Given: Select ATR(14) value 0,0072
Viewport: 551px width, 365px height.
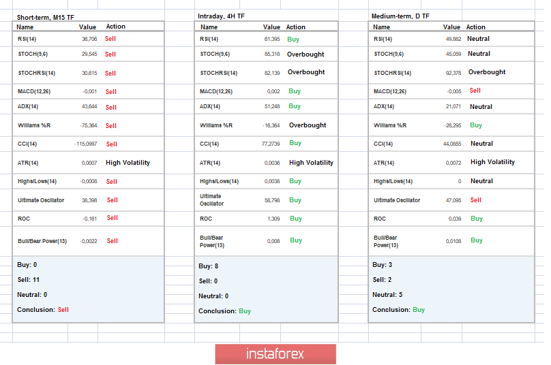Looking at the screenshot, I should point(453,163).
